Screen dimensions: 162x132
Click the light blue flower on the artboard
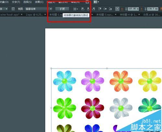[x=64, y=81]
